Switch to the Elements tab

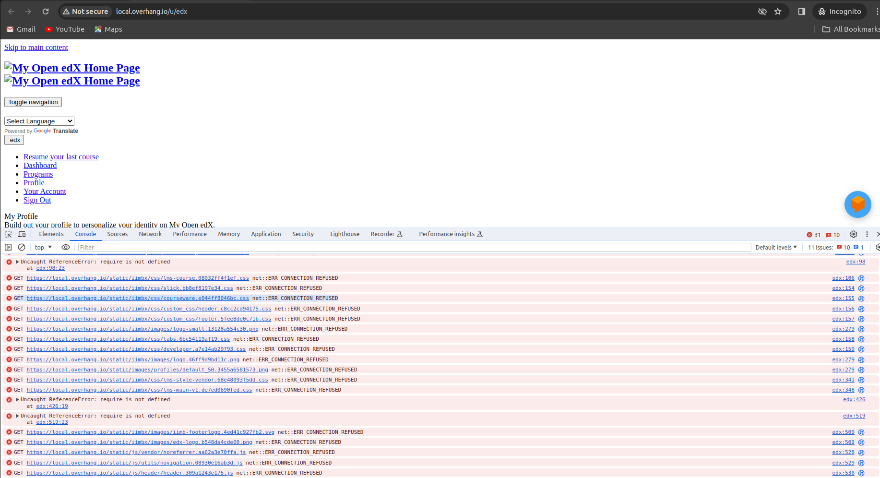51,234
